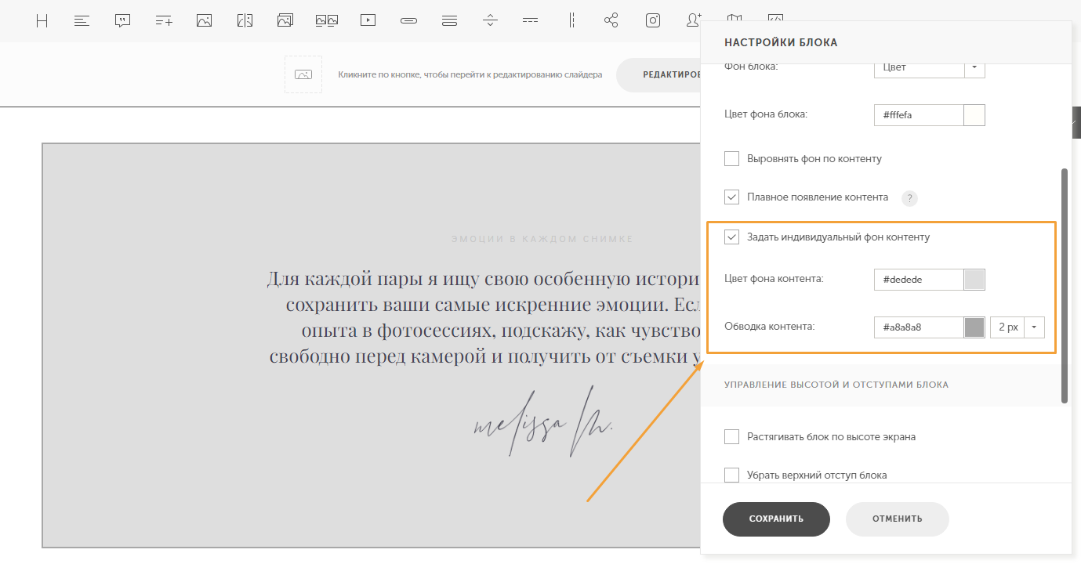
Task: Insert a text block with the paragraph-lines icon
Action: (82, 21)
